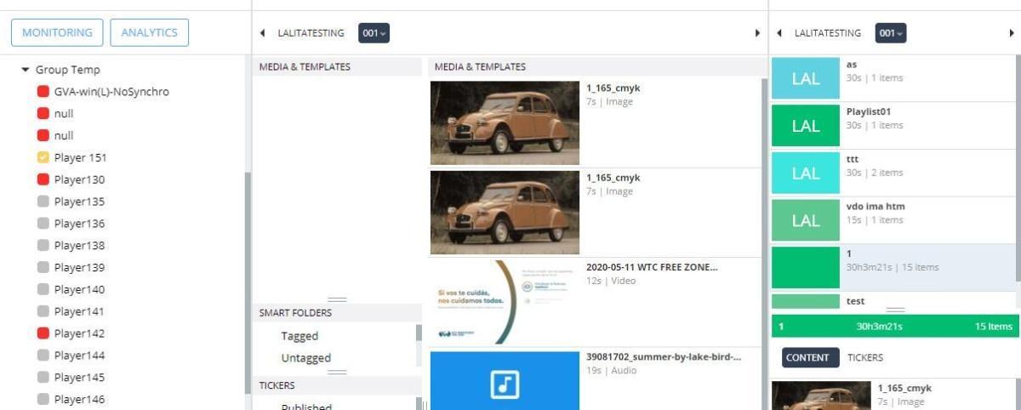Select Player145 in the tree
Viewport: 1021px width, 410px height.
coord(79,378)
